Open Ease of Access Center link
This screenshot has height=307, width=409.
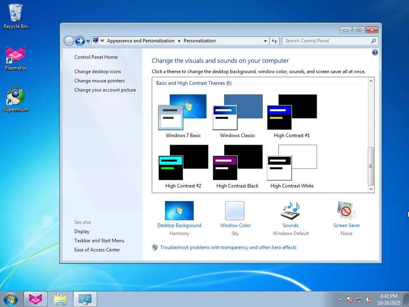point(97,249)
